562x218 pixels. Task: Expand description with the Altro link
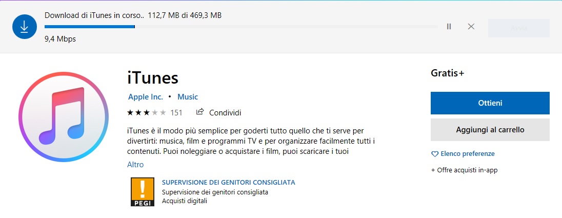[x=135, y=165]
